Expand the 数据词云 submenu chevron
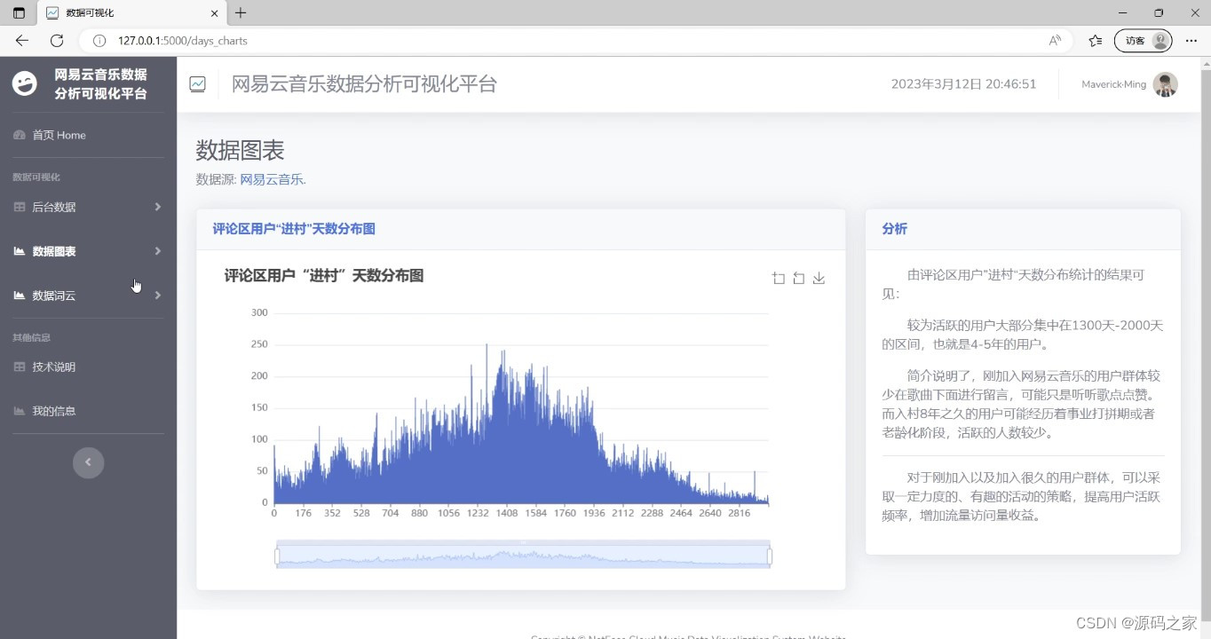Screen dimensions: 1211x639 click(158, 296)
